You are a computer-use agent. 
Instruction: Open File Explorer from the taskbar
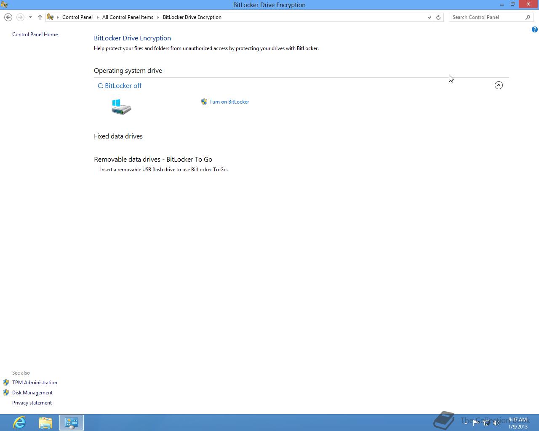coord(45,423)
